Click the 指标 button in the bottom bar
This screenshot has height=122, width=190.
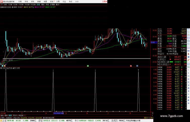[x=2, y=115]
